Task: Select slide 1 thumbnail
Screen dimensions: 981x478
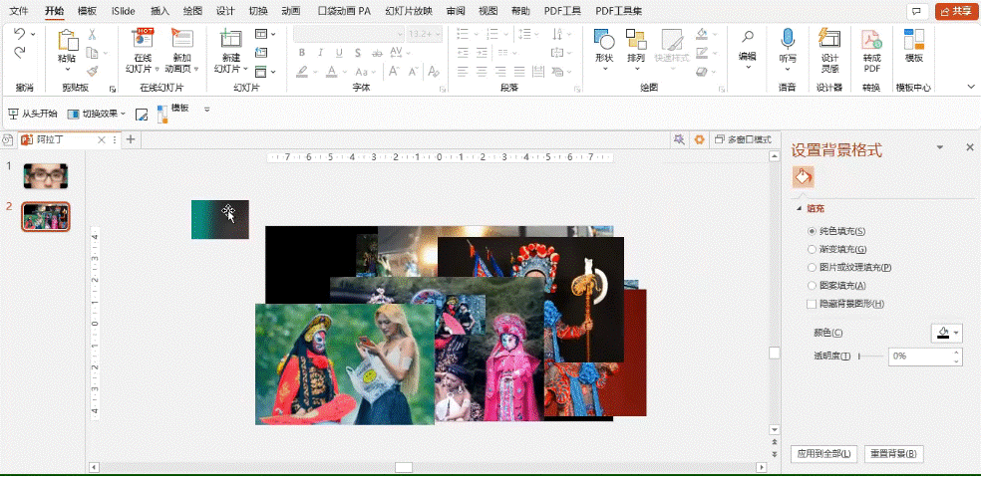Action: pos(46,176)
